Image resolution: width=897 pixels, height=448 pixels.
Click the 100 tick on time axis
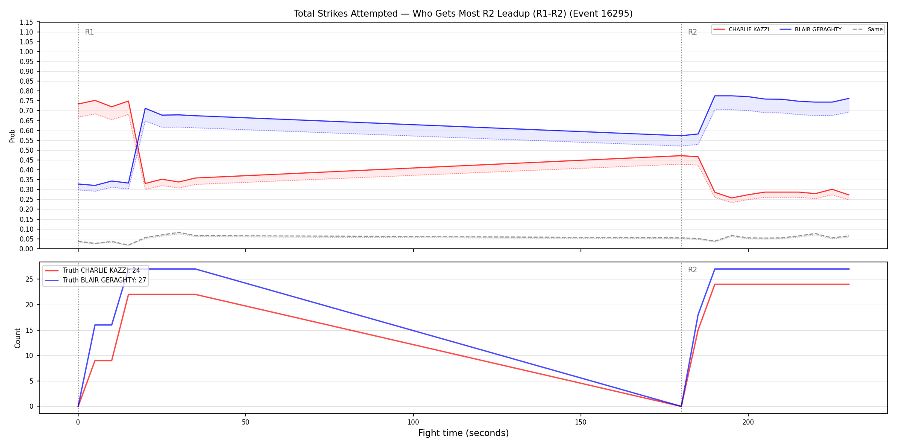click(413, 422)
